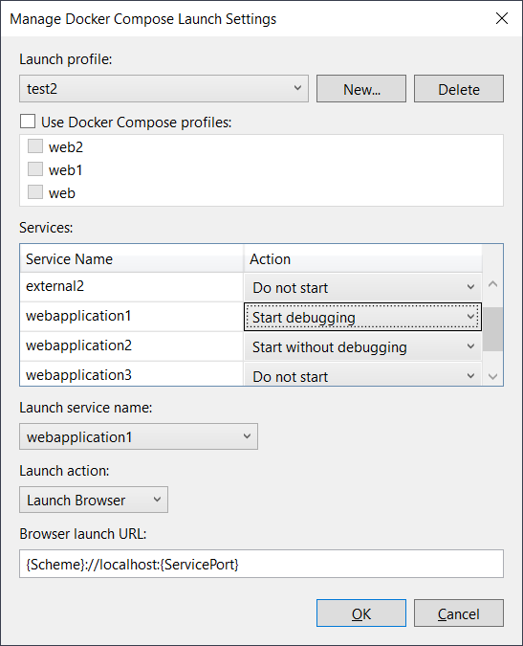Click the Cancel button

click(458, 613)
